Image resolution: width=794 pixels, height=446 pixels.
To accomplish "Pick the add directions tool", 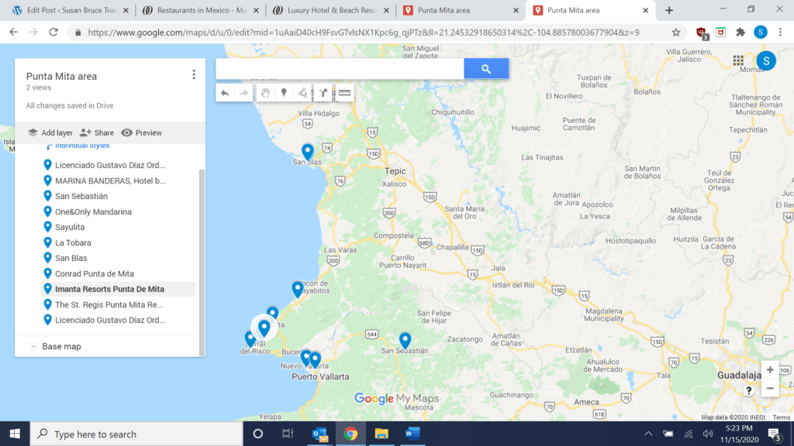I will click(x=323, y=93).
